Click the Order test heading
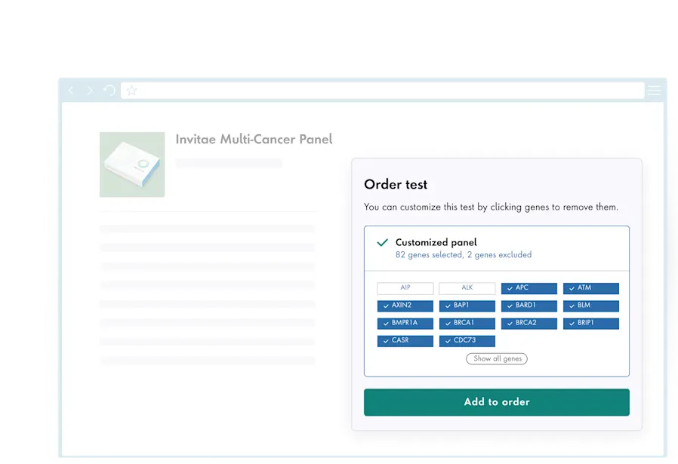This screenshot has height=464, width=678. [x=396, y=185]
